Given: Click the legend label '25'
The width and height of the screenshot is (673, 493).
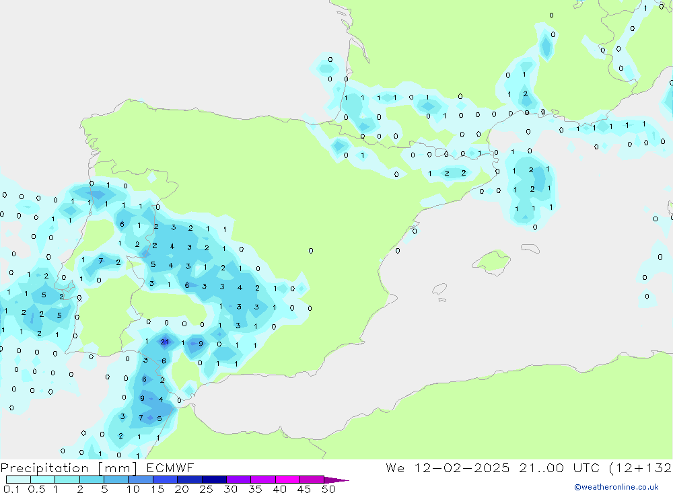Looking at the screenshot, I should [207, 489].
